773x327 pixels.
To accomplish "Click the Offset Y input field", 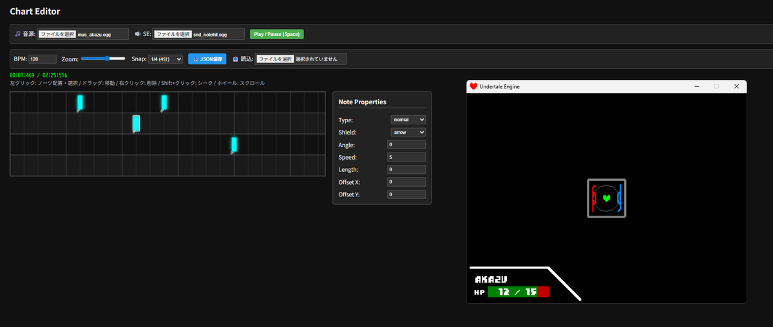I will [x=406, y=194].
